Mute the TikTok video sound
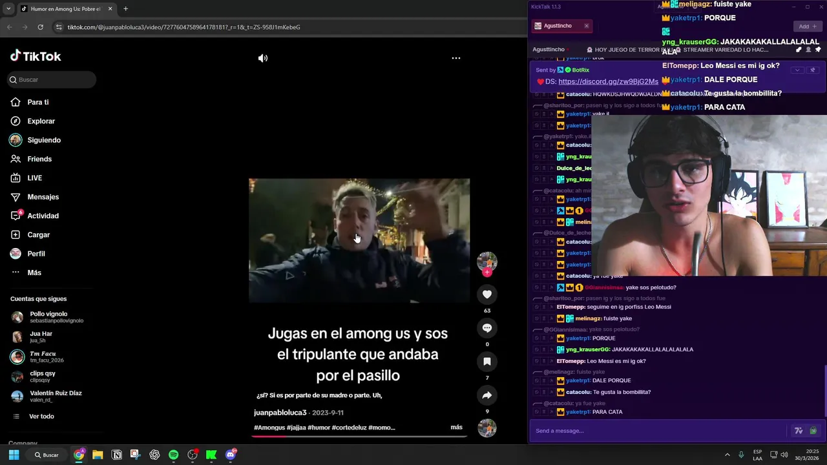 [263, 58]
